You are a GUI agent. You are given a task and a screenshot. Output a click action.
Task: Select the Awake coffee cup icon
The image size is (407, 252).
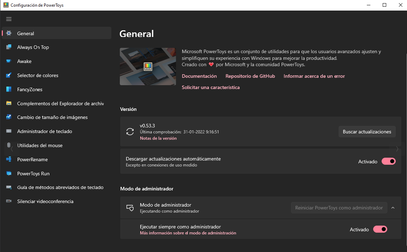point(9,61)
